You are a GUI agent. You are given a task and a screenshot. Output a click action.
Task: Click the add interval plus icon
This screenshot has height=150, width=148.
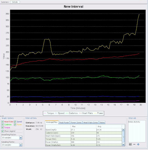pyautogui.click(x=138, y=144)
